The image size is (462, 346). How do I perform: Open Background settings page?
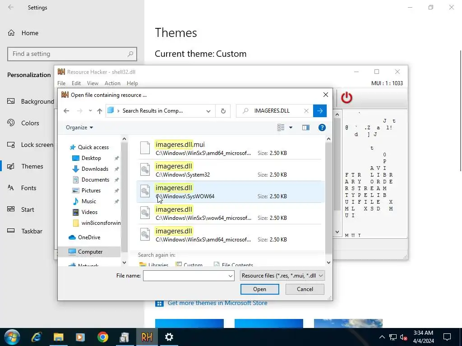click(31, 101)
